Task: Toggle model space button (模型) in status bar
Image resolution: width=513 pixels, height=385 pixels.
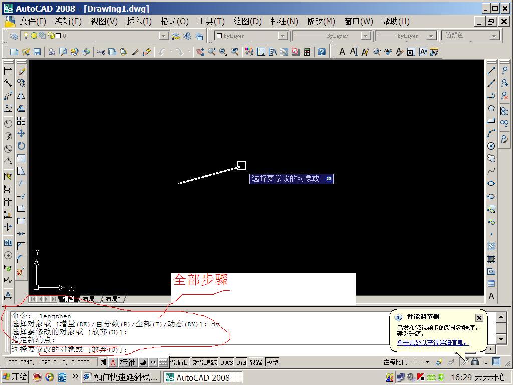Action: tap(272, 362)
